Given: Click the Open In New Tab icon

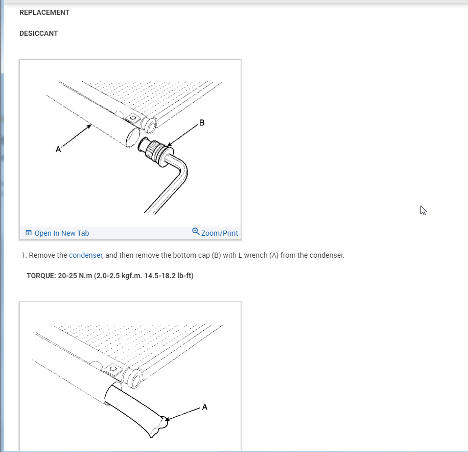Looking at the screenshot, I should tap(29, 233).
